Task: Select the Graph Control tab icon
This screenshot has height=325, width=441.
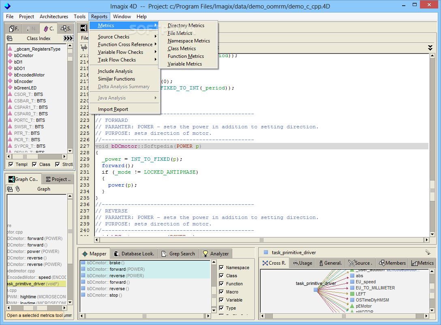Action: [11, 179]
